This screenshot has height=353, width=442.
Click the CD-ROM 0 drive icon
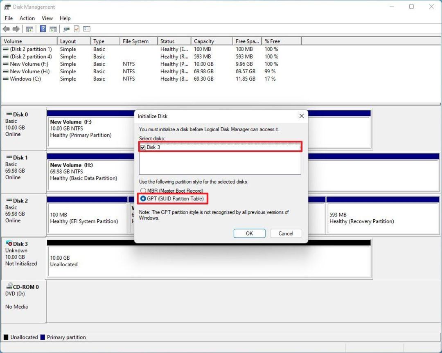[x=9, y=286]
